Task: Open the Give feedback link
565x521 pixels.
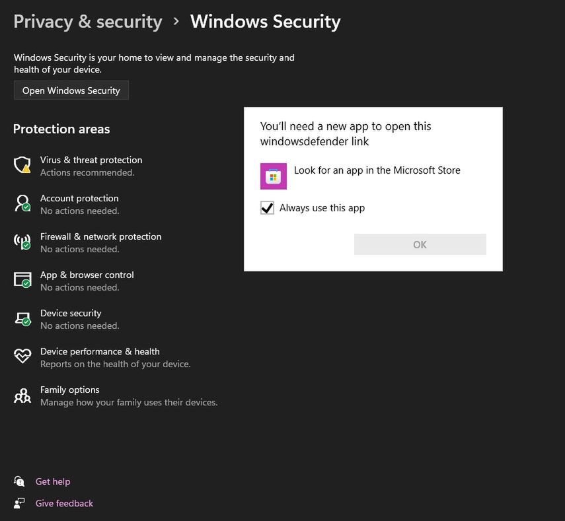Action: 63,503
